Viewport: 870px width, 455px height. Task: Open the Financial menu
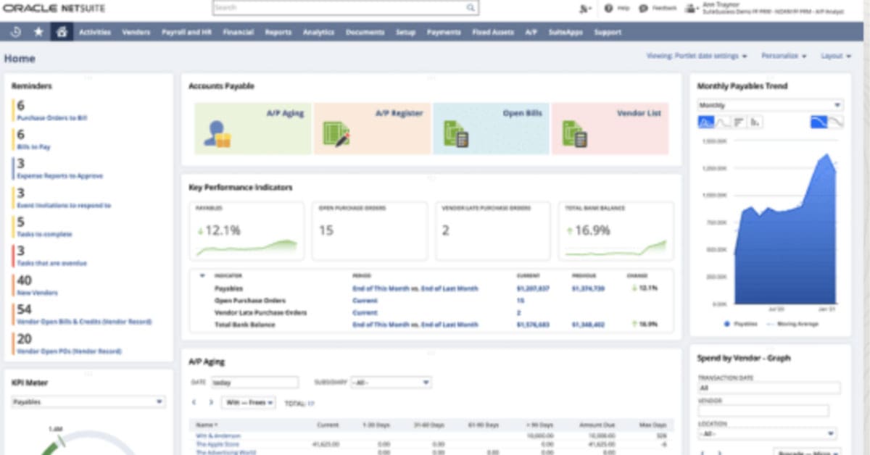[x=239, y=33]
